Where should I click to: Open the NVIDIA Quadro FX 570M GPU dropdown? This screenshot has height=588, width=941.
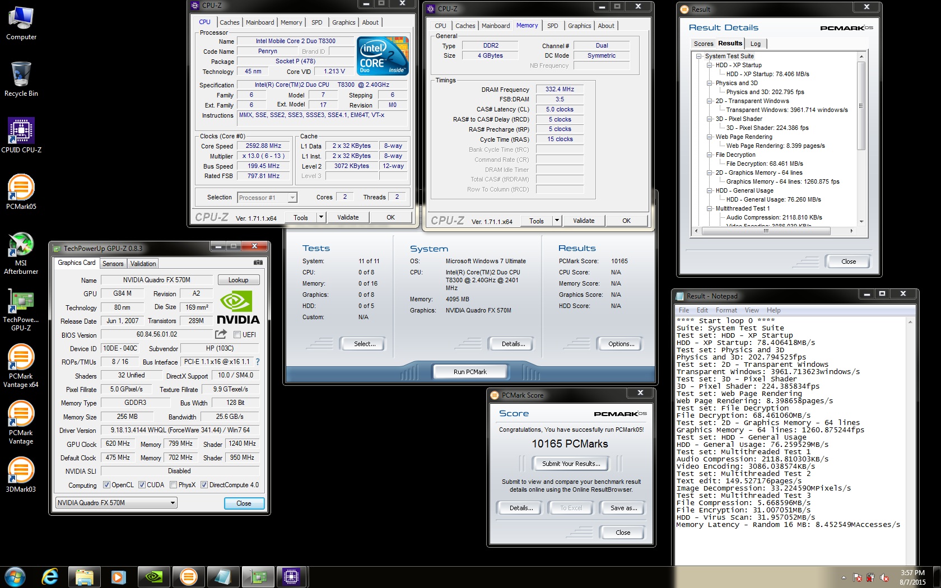(x=117, y=503)
